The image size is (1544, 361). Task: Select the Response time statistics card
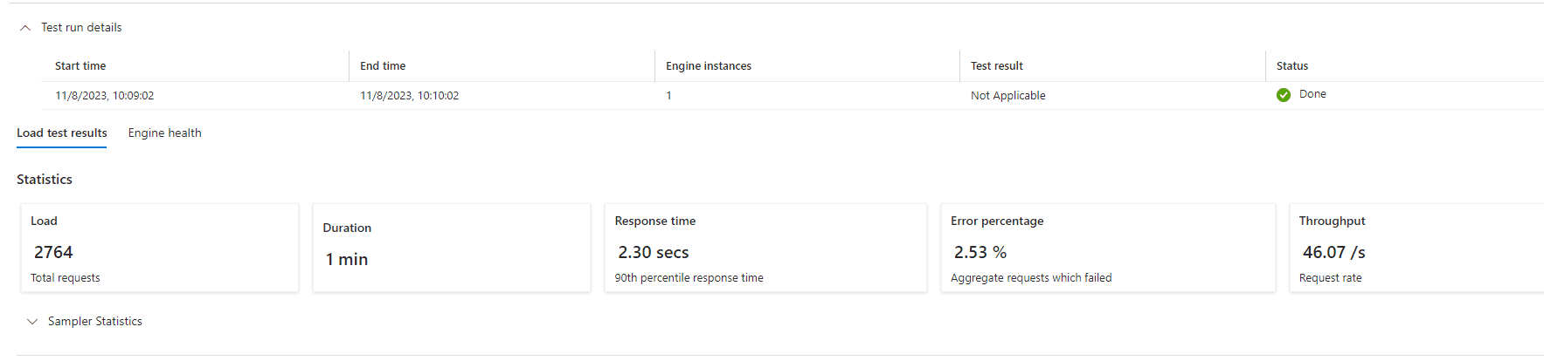click(x=765, y=249)
